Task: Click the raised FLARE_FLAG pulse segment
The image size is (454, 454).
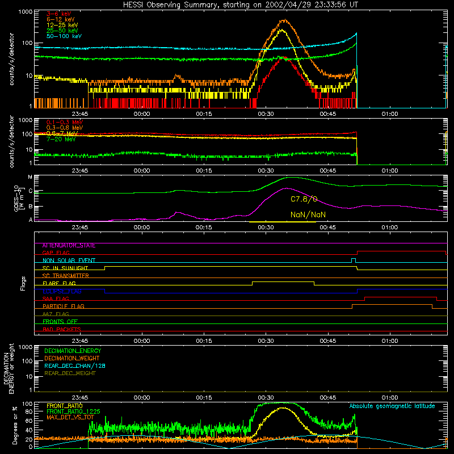Action: [283, 281]
